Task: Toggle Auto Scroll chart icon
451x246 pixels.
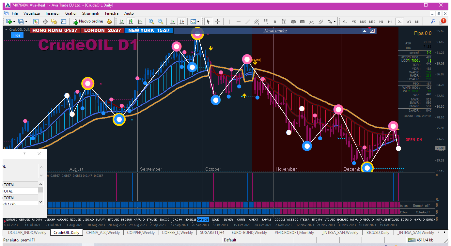Action: tap(173, 22)
